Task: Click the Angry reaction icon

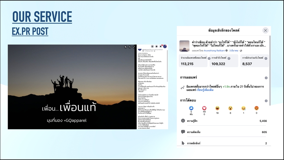Action: [256, 108]
